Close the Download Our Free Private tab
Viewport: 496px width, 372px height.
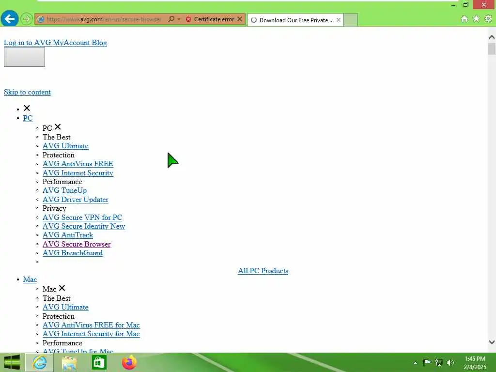[x=339, y=20]
